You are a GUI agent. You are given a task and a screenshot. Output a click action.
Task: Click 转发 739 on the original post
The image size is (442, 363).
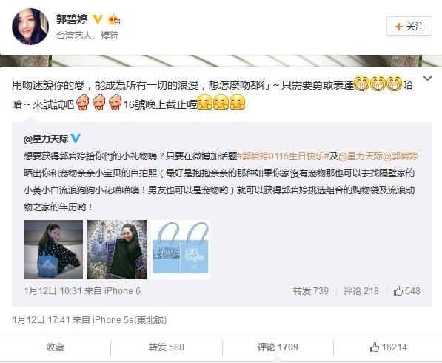311,291
